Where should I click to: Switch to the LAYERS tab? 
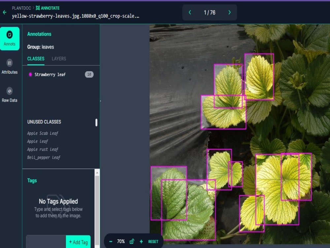click(58, 59)
